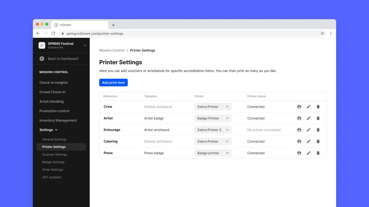Click the address bar URL
Viewport: 369px width, 207px height.
pyautogui.click(x=95, y=34)
